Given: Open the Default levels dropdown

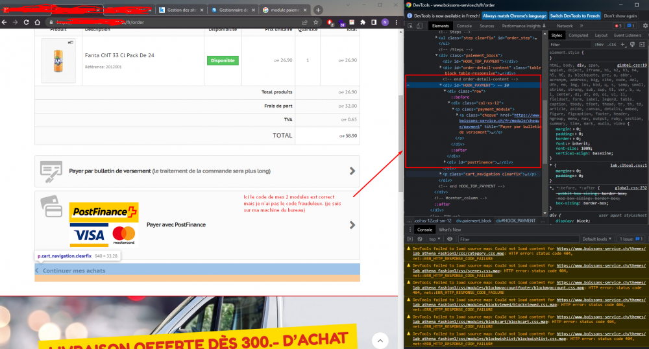Looking at the screenshot, I should [597, 239].
